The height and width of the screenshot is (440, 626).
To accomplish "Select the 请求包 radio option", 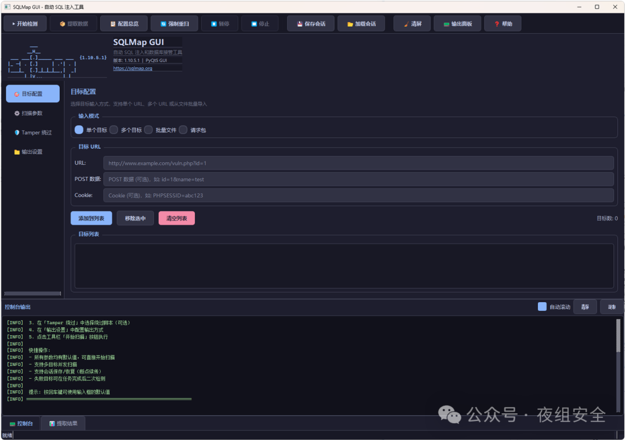I will (192, 130).
